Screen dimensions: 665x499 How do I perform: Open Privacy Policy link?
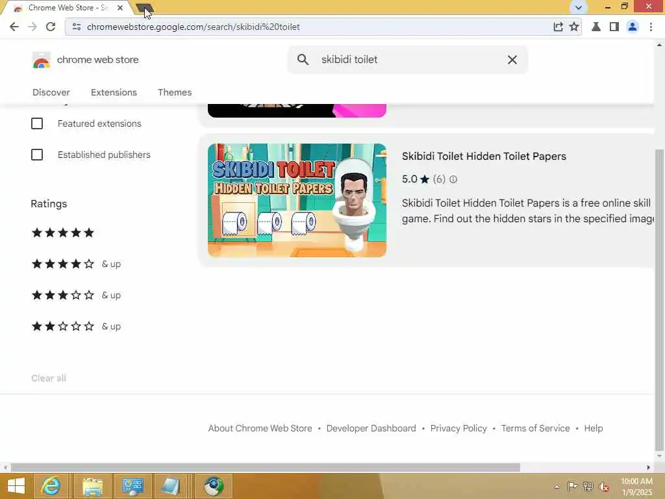(x=458, y=428)
